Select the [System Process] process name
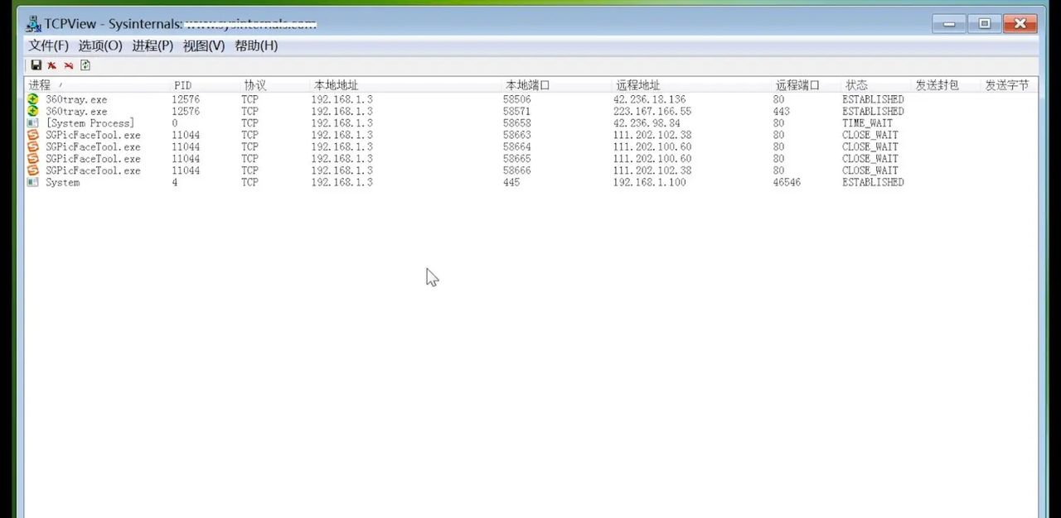1061x518 pixels. click(90, 123)
